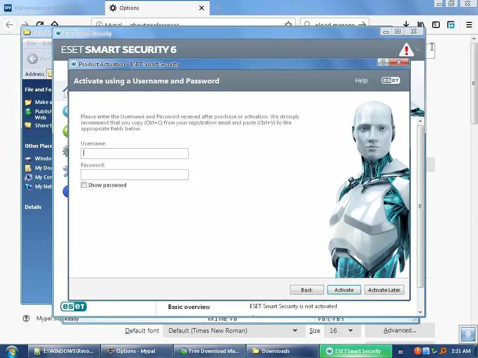Click My Network Places in Downloads window
Screen dimensions: 478x358
pos(38,186)
